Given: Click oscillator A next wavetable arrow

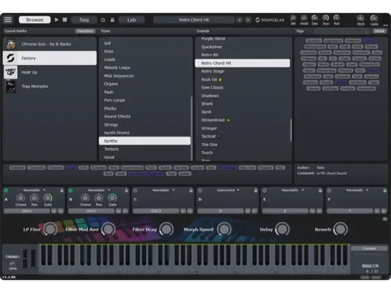Looking at the screenshot, I should point(61,211).
